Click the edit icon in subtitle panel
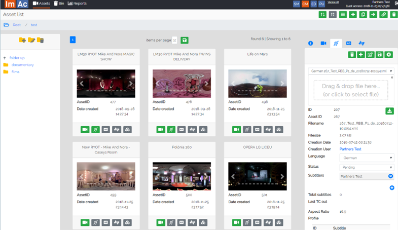This screenshot has height=230, width=398. tap(370, 55)
